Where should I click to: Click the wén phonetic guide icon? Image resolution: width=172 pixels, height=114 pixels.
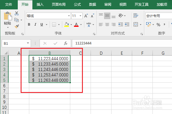tap(89, 25)
